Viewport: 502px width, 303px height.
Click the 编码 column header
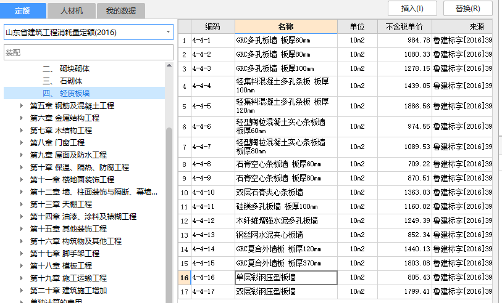point(213,26)
